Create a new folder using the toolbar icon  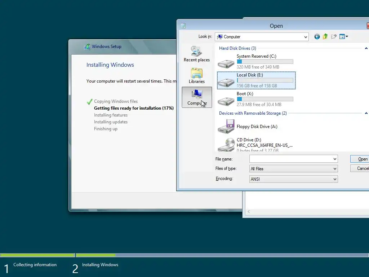[x=334, y=36]
